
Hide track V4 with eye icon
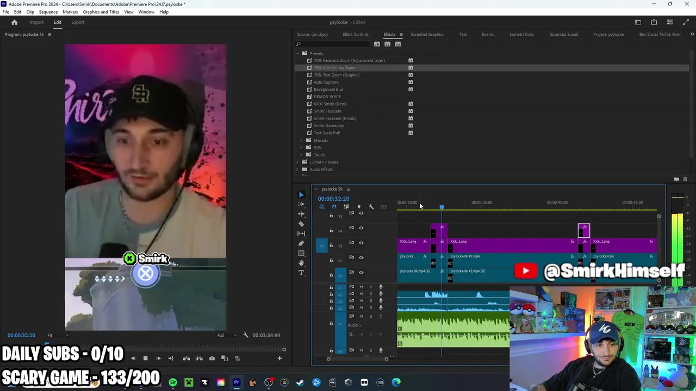(x=361, y=228)
